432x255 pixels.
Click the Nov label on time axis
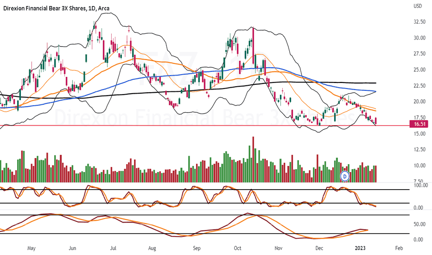[278, 248]
